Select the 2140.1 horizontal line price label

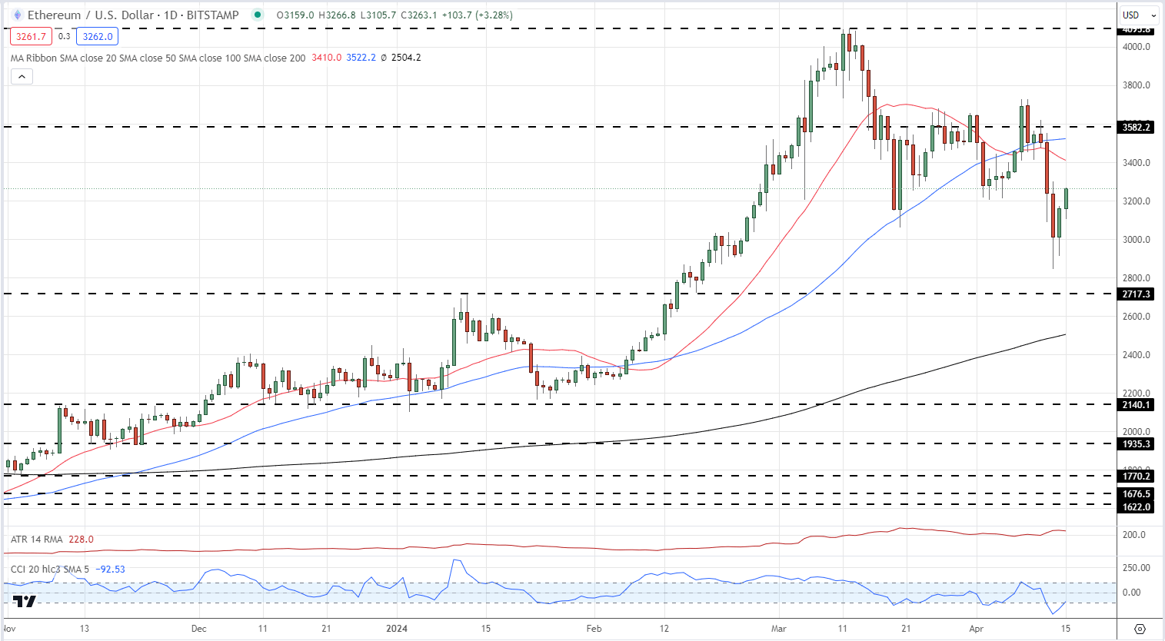[1137, 404]
